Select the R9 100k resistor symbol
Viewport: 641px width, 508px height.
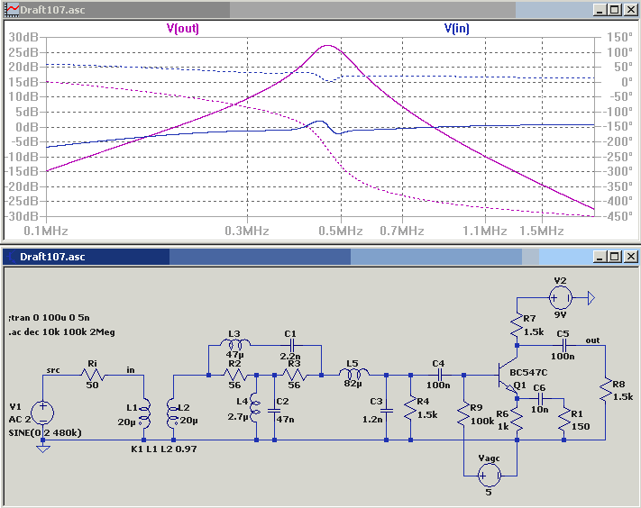tap(463, 413)
